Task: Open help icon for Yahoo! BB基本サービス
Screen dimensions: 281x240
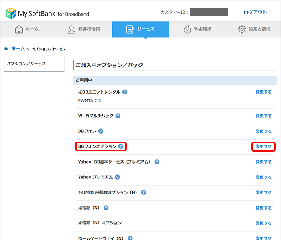Action: (157, 162)
